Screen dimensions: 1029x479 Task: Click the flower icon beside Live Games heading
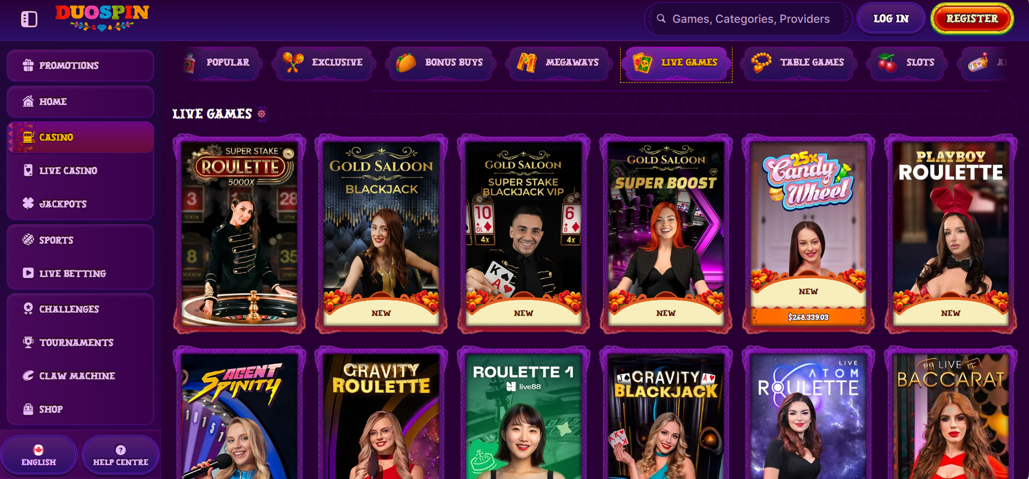point(261,114)
